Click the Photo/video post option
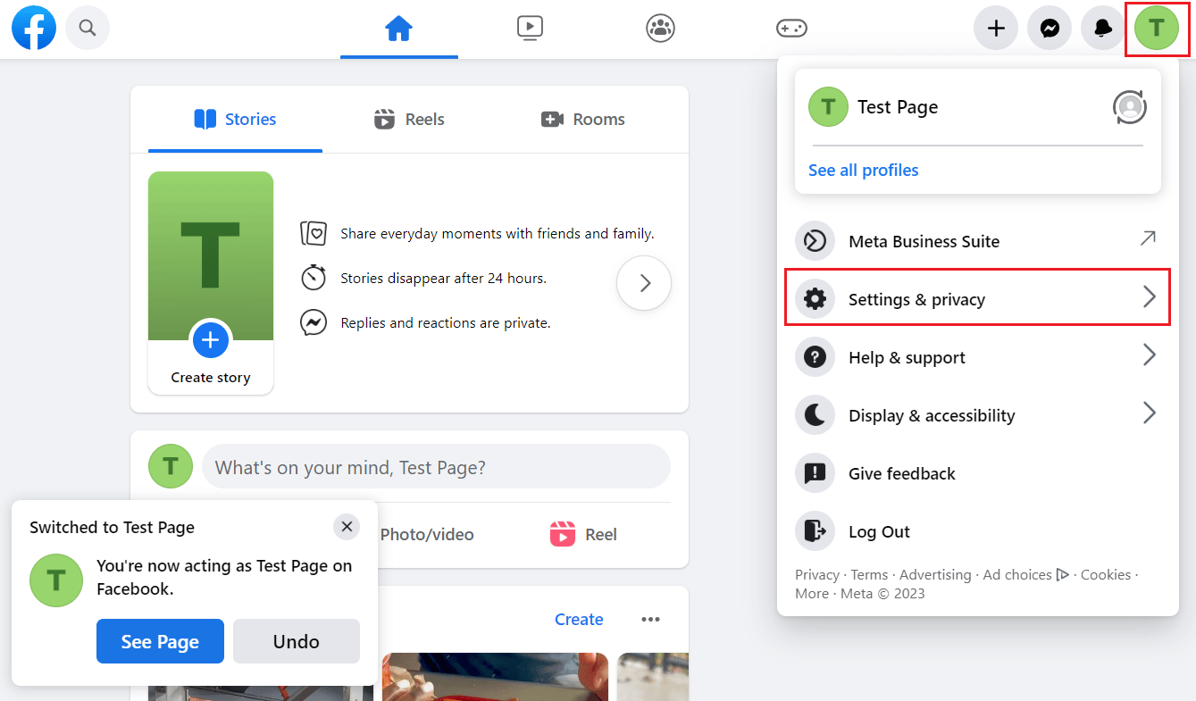The image size is (1196, 701). pyautogui.click(x=425, y=534)
